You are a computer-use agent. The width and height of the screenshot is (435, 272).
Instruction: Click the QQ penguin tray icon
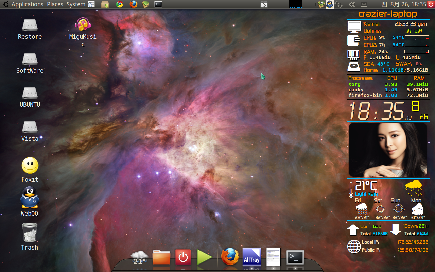[x=329, y=4]
